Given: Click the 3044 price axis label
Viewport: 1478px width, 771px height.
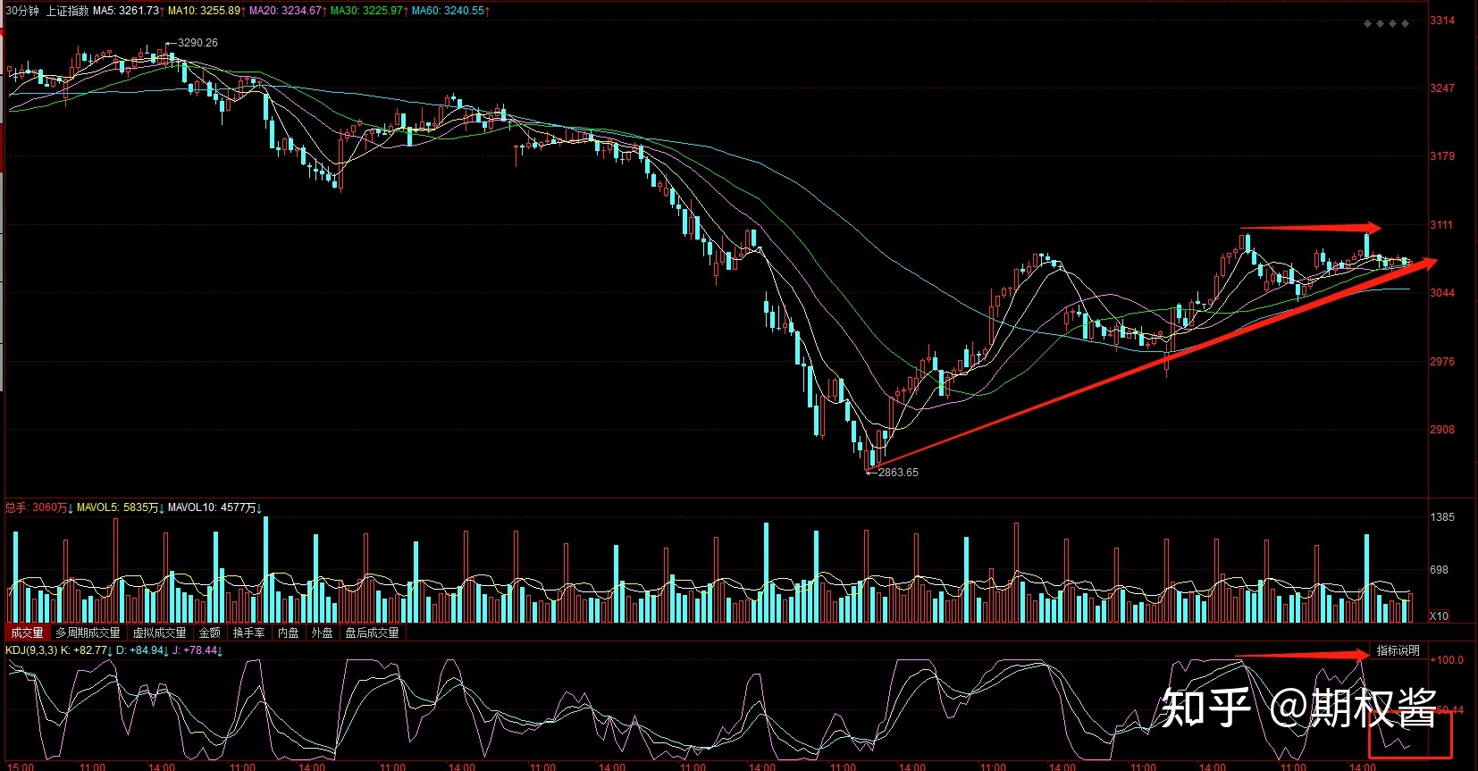Looking at the screenshot, I should [1442, 293].
